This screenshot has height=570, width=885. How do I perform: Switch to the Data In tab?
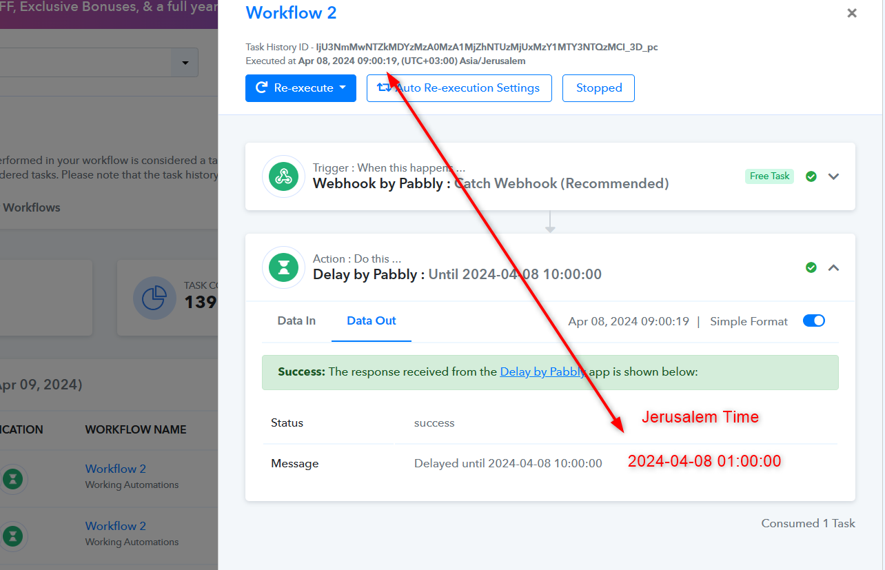[x=296, y=321]
